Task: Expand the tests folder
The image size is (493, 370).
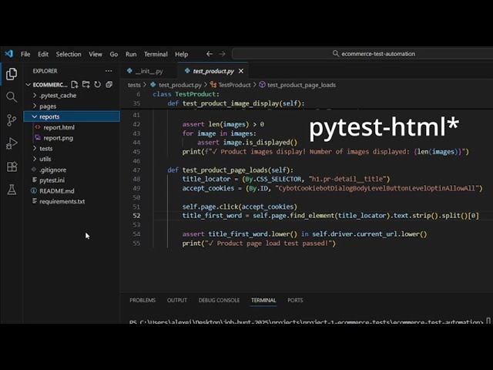Action: [x=34, y=148]
